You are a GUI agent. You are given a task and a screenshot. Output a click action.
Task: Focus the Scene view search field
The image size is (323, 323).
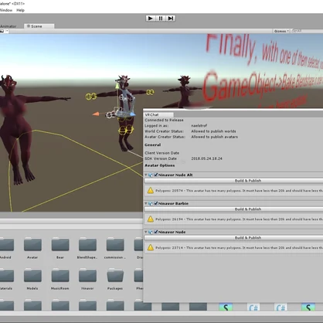(x=308, y=31)
